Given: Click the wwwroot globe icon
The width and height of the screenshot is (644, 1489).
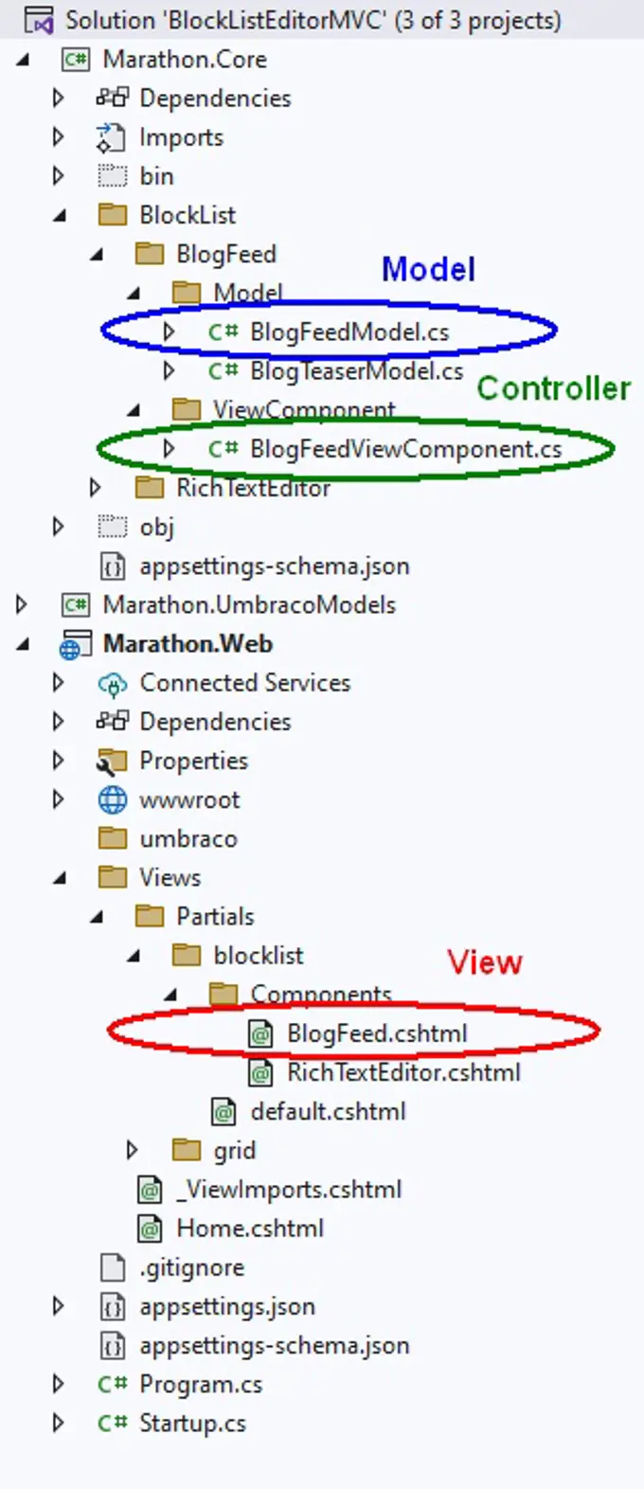Looking at the screenshot, I should (112, 800).
